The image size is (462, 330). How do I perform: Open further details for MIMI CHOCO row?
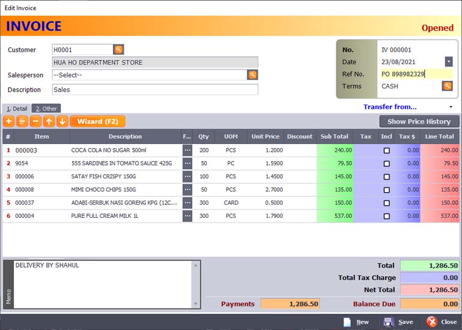(x=187, y=190)
